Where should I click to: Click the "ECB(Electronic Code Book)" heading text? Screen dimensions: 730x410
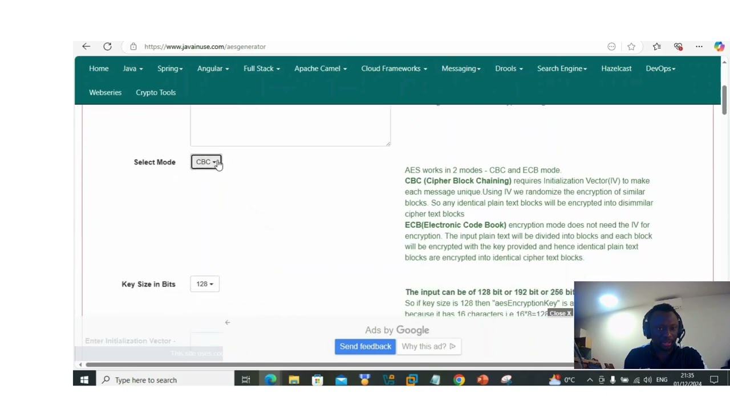tap(455, 225)
